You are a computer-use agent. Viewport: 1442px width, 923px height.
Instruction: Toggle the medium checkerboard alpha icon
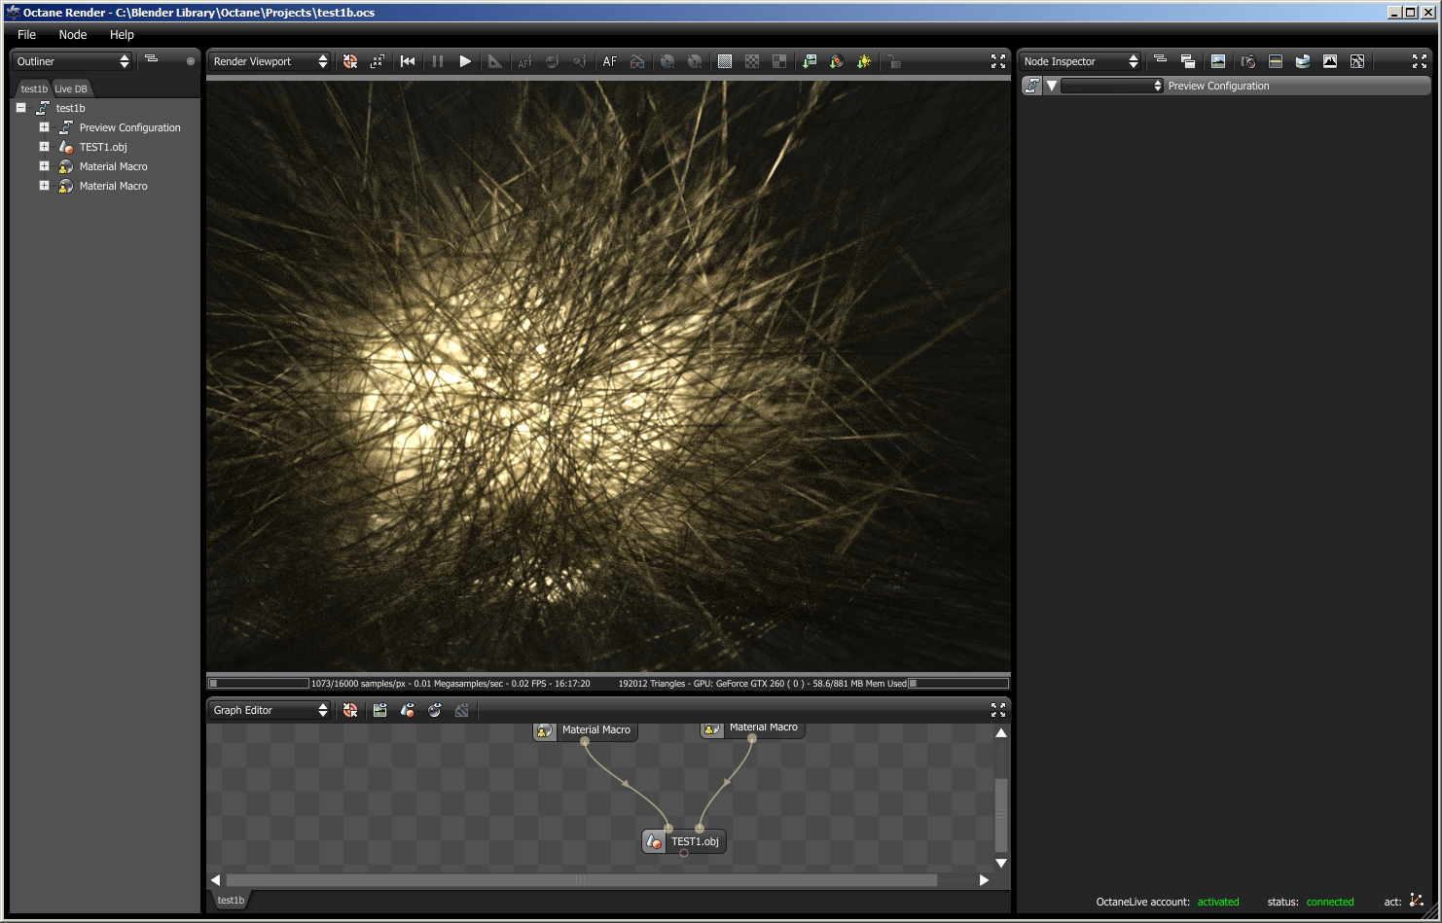752,61
